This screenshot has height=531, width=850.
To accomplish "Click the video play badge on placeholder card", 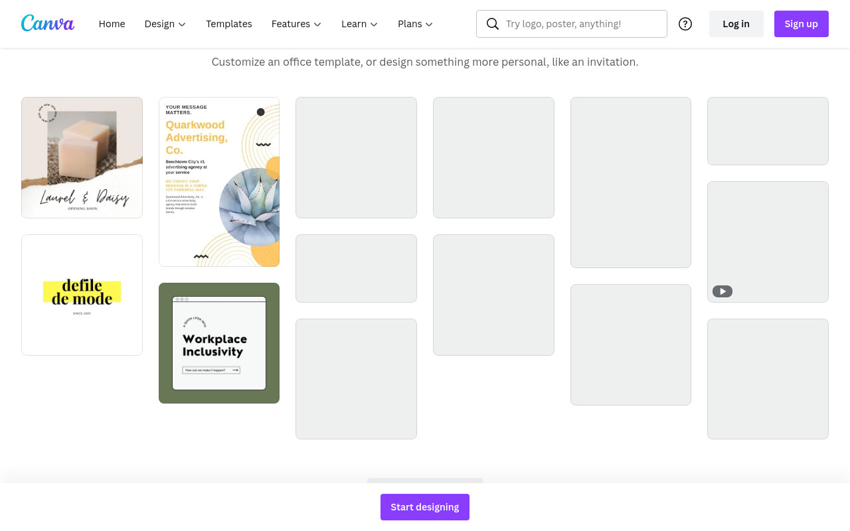I will click(x=722, y=291).
